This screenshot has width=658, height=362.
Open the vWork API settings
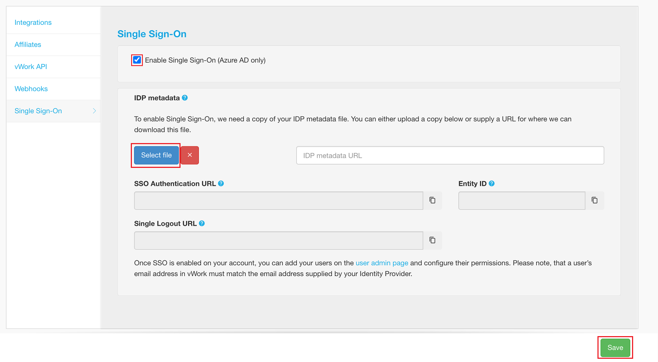pos(31,67)
